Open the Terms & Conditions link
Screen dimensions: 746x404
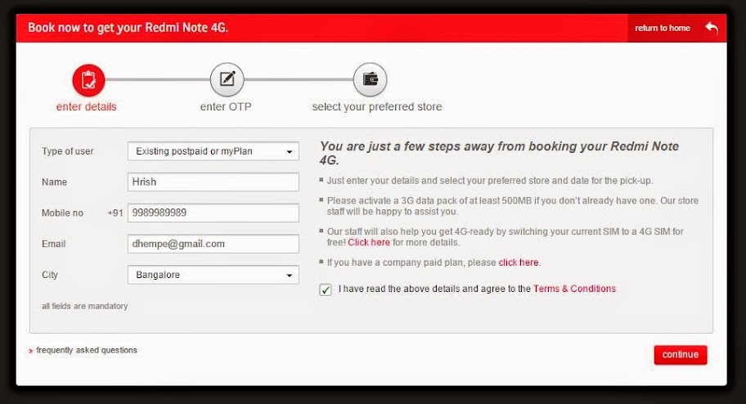574,289
